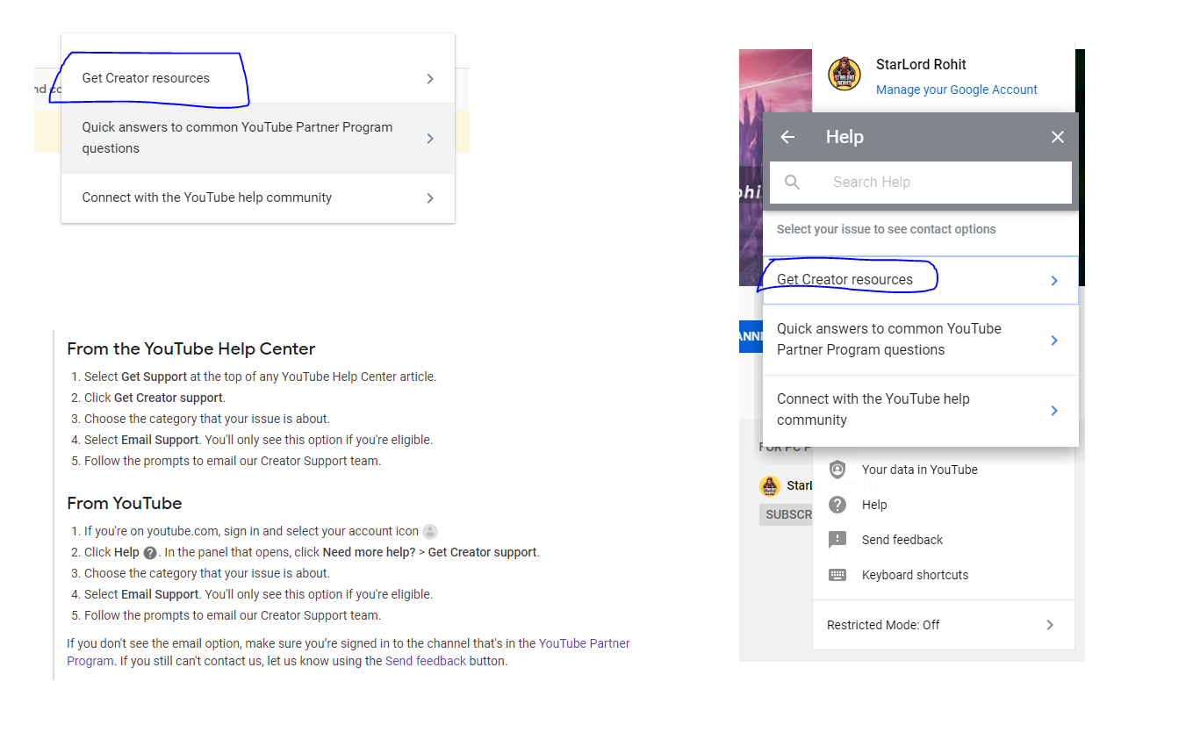The height and width of the screenshot is (732, 1193).
Task: Open Connect with YouTube help community in left popup
Action: 258,197
